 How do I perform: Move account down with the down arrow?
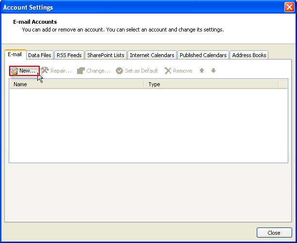213,71
